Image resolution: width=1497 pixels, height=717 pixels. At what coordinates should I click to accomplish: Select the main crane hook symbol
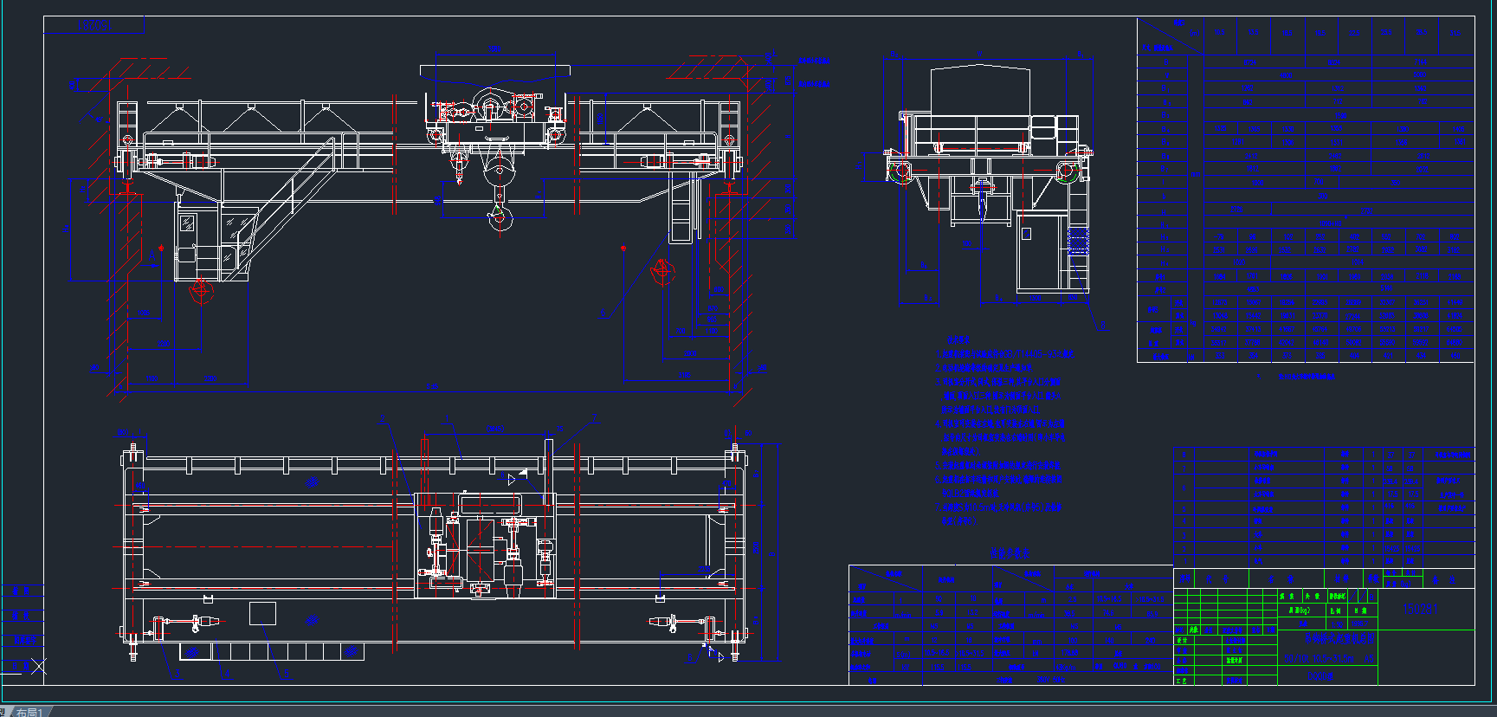pyautogui.click(x=499, y=216)
